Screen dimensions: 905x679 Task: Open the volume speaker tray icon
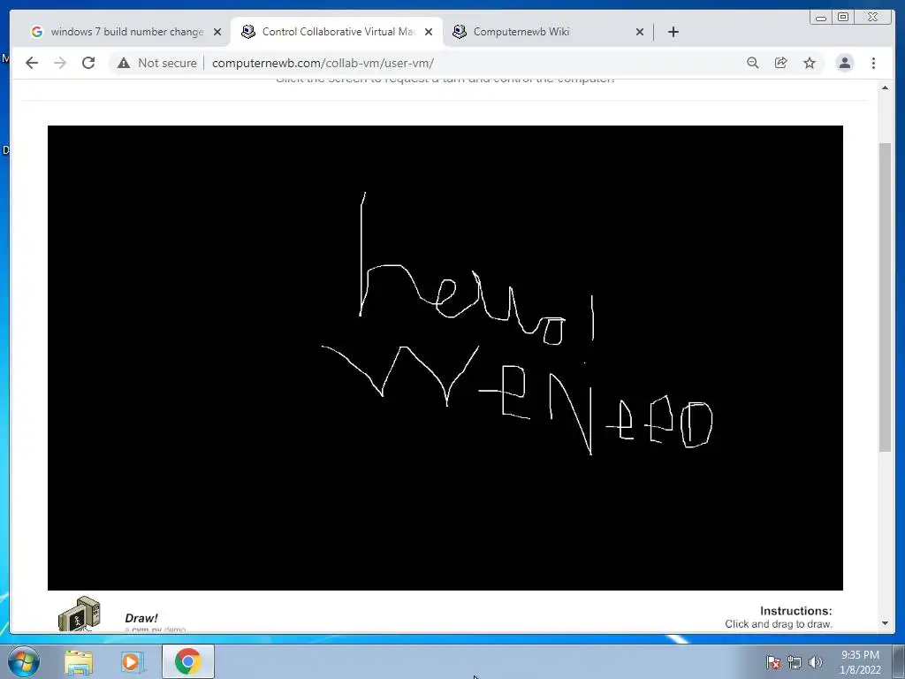point(815,662)
